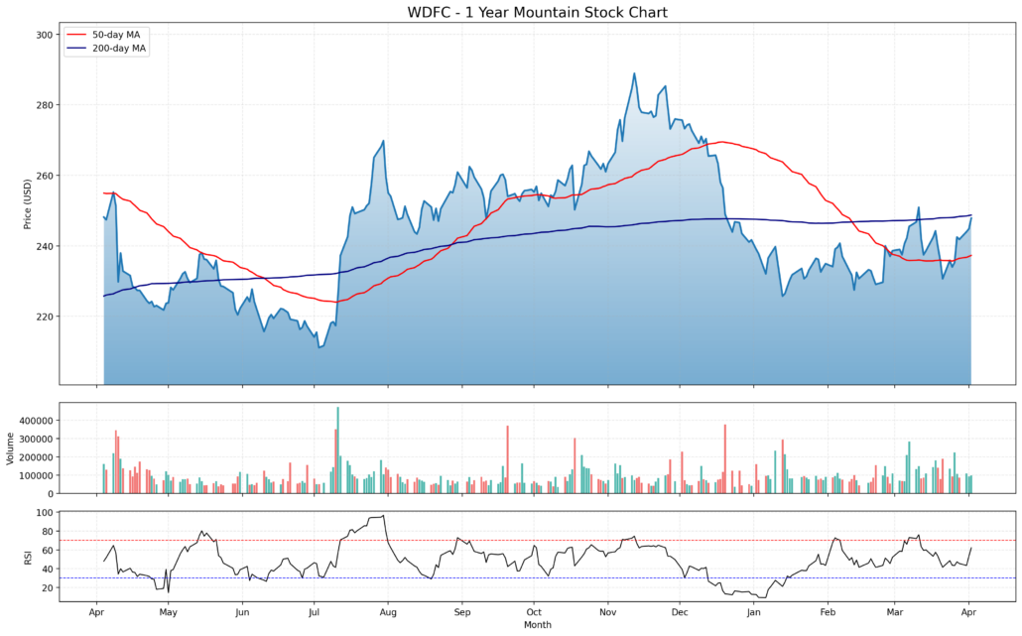Image resolution: width=1022 pixels, height=636 pixels.
Task: Click the "Dec" month tick label
Action: [680, 612]
